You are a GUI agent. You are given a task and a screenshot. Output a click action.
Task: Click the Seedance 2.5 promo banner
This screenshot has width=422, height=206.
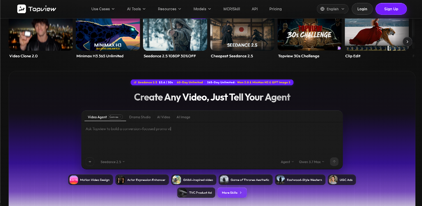tap(212, 82)
